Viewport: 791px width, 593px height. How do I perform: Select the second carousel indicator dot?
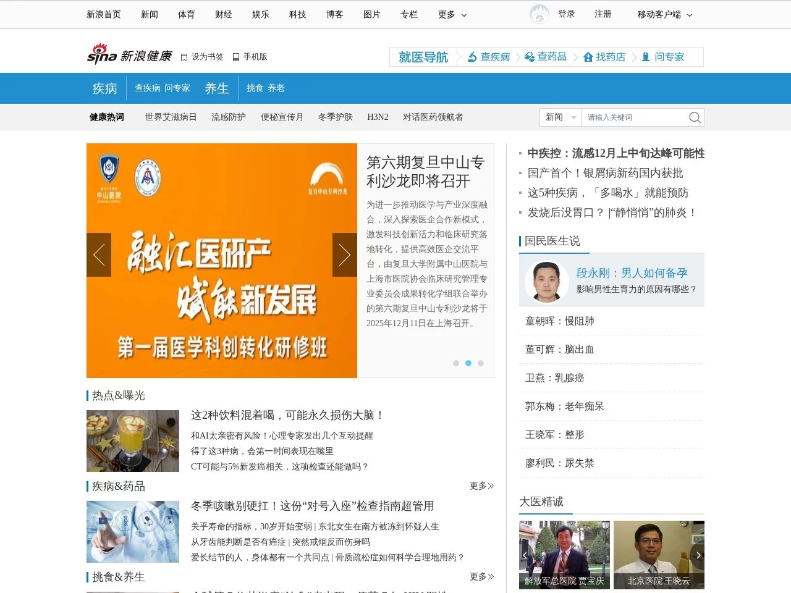468,363
